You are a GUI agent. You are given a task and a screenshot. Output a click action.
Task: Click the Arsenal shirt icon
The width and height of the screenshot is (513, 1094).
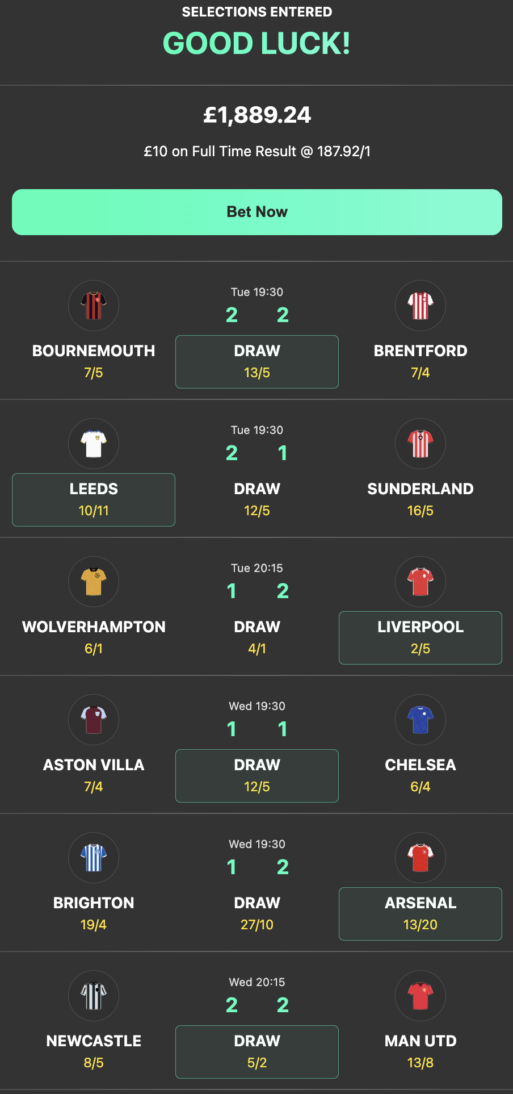[x=420, y=858]
